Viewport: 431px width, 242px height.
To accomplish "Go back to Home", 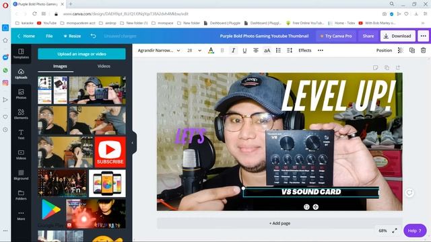I will (26, 36).
